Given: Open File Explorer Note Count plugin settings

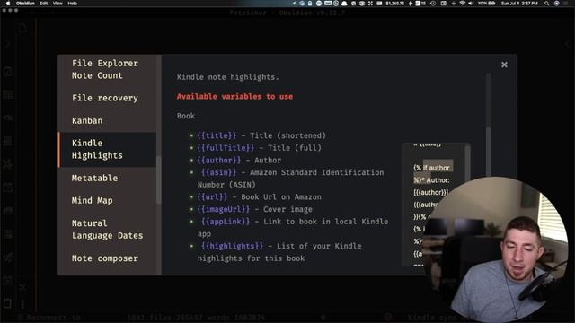Looking at the screenshot, I should 105,69.
